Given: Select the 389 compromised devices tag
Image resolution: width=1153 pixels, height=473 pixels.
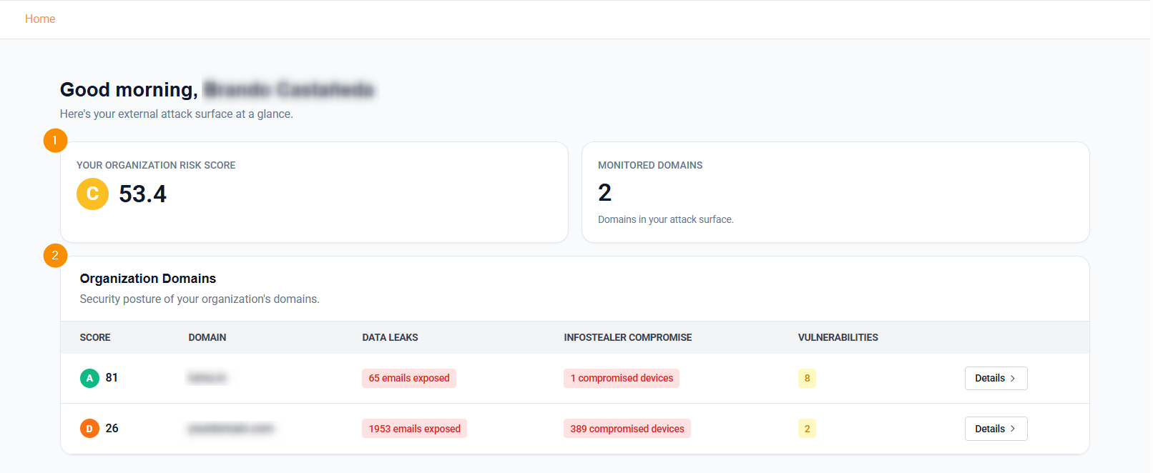Looking at the screenshot, I should [627, 429].
